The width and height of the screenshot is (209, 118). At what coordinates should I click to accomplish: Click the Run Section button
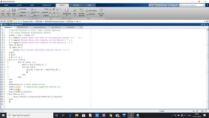coord(91,11)
